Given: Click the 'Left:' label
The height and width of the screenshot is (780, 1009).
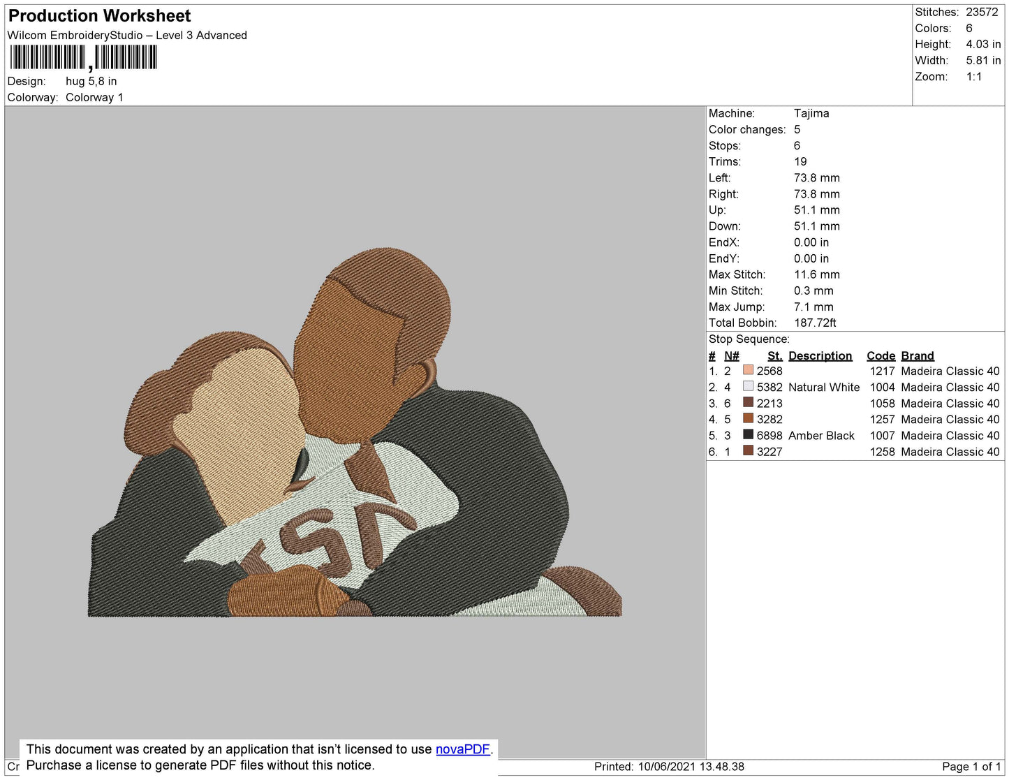Looking at the screenshot, I should pos(720,177).
